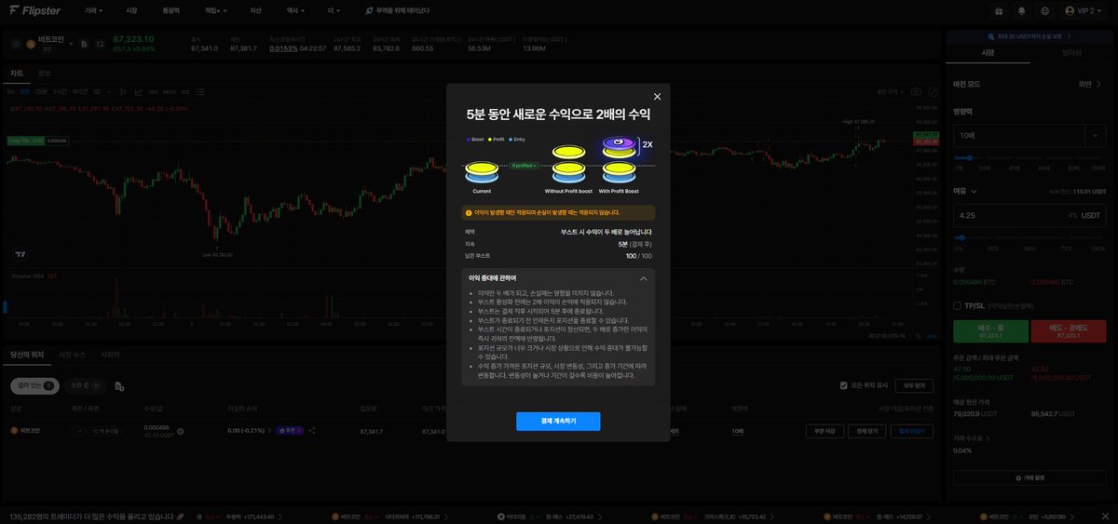Click the 전체 닫기 button
Screen dimensions: 1118x524
click(x=866, y=431)
